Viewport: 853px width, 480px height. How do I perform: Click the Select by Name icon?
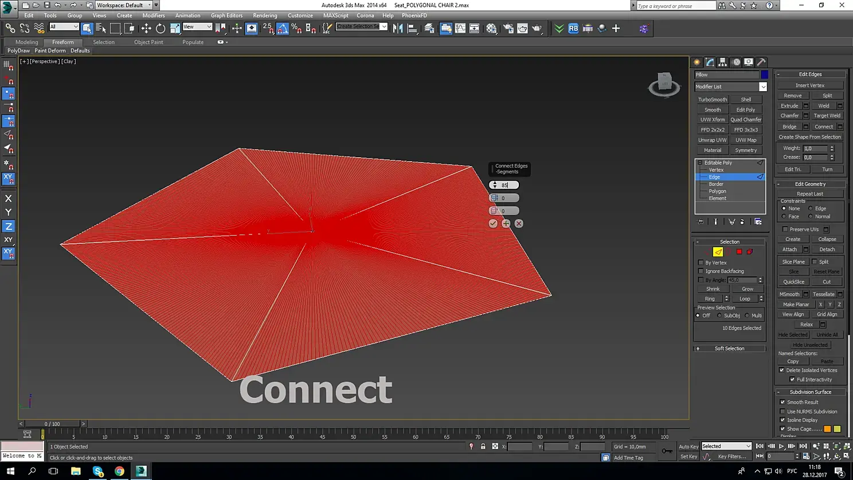point(101,28)
